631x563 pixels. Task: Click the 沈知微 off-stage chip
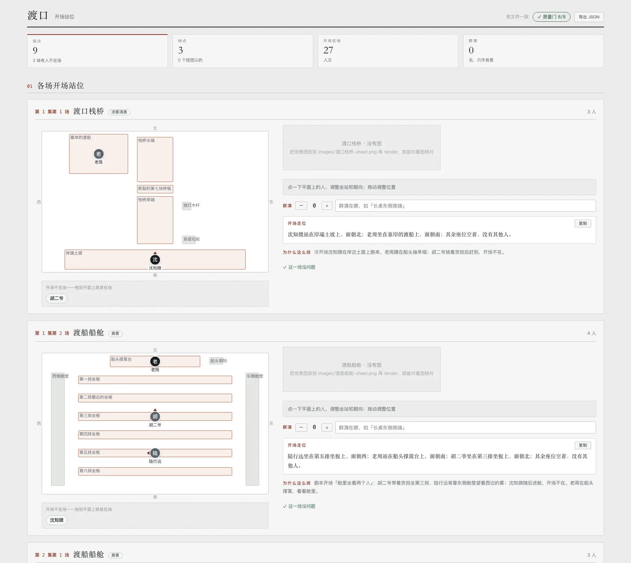click(57, 520)
